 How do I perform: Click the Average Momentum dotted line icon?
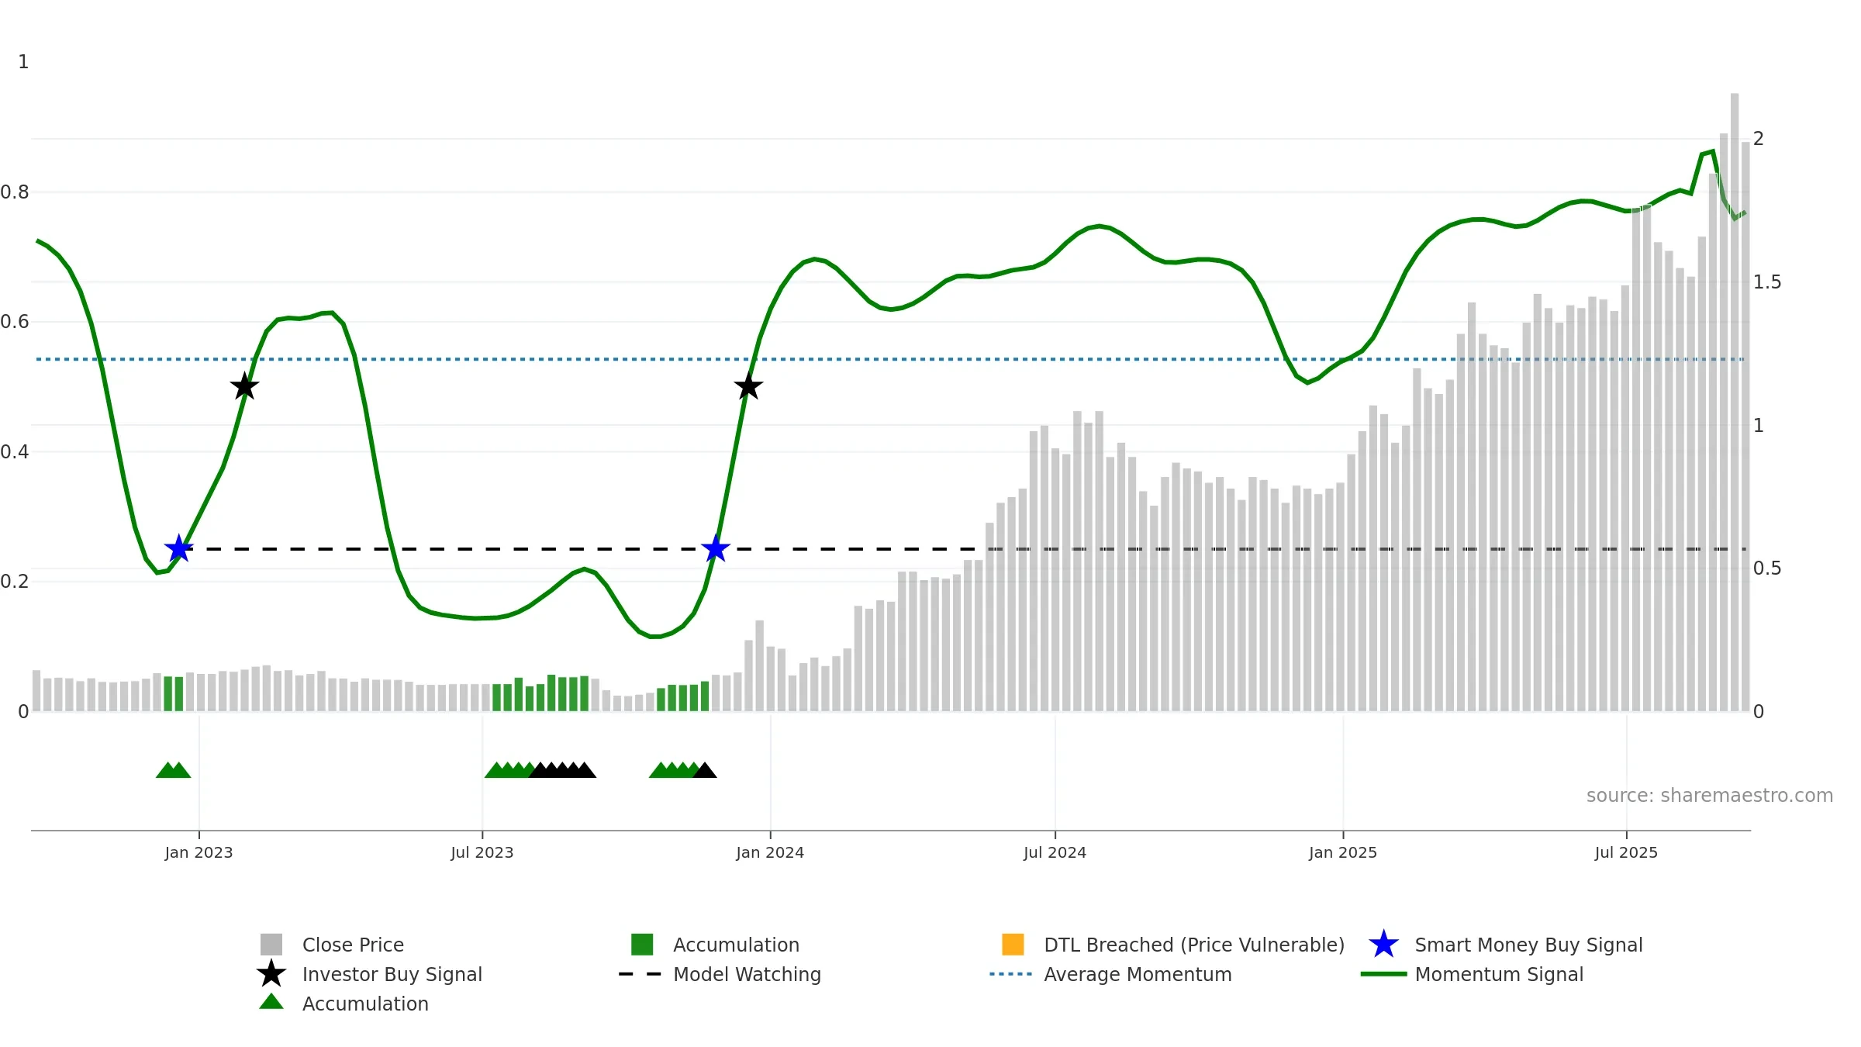pyautogui.click(x=1010, y=974)
